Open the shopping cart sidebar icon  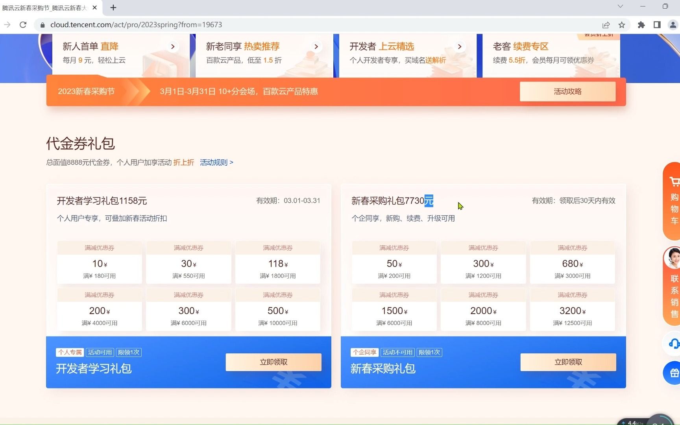(674, 182)
